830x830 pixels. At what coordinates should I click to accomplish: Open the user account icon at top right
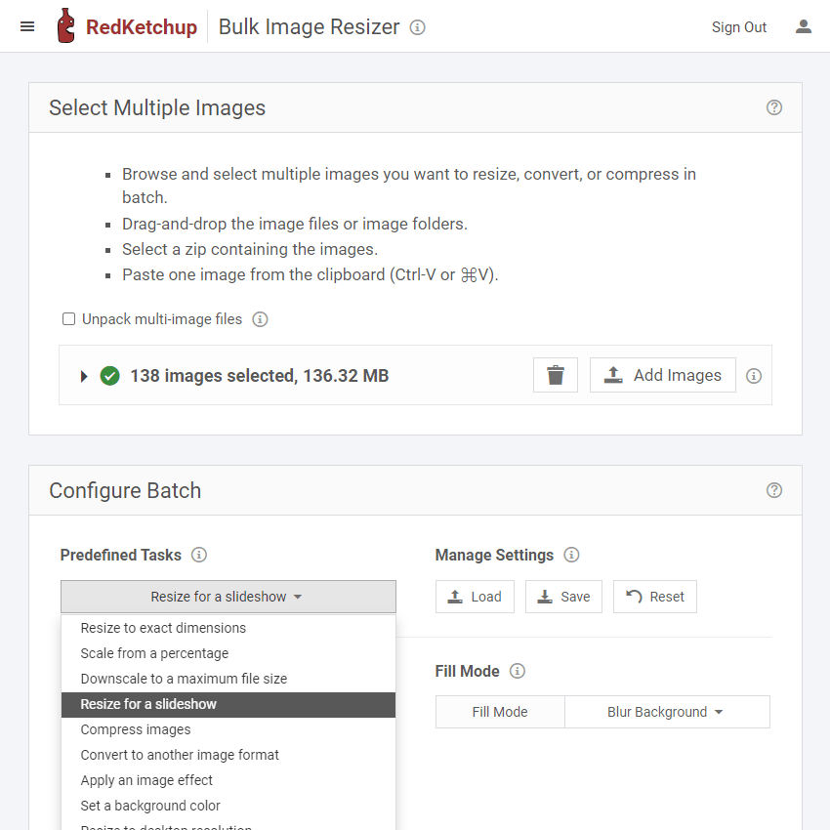tap(804, 27)
